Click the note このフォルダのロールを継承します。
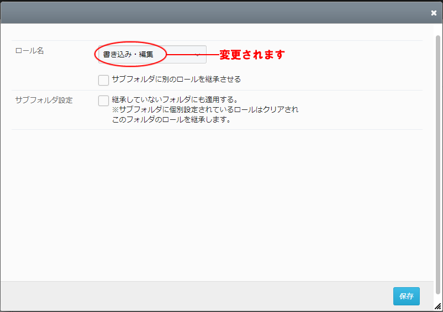The width and height of the screenshot is (443, 312). 171,119
